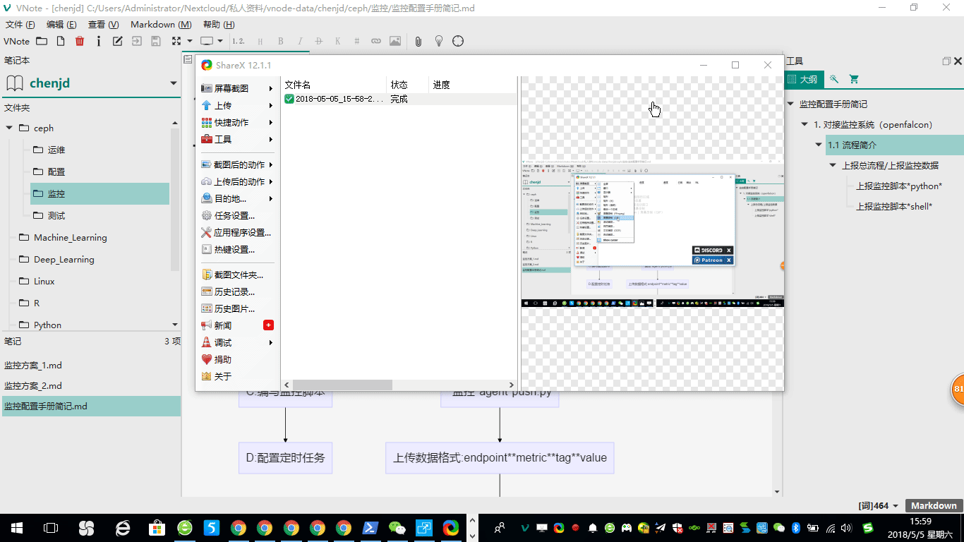
Task: Select the magic wand icon beside 大纲 tab
Action: click(834, 79)
